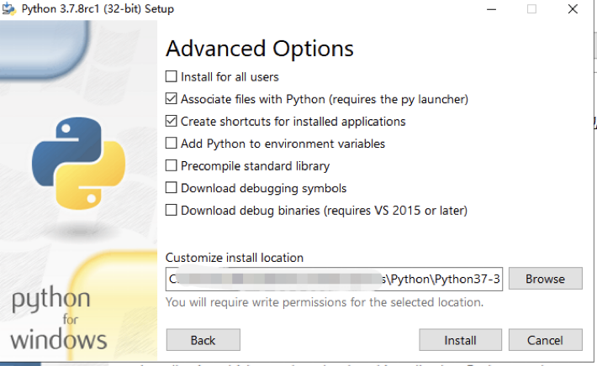Image resolution: width=597 pixels, height=366 pixels.
Task: Uncheck Associate files with Python option
Action: pos(172,99)
